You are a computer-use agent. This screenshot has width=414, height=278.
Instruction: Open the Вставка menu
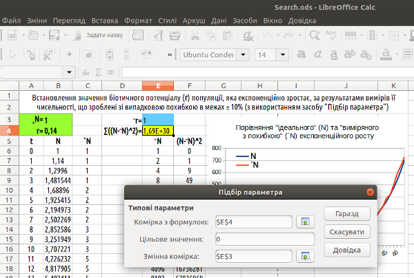tap(105, 21)
